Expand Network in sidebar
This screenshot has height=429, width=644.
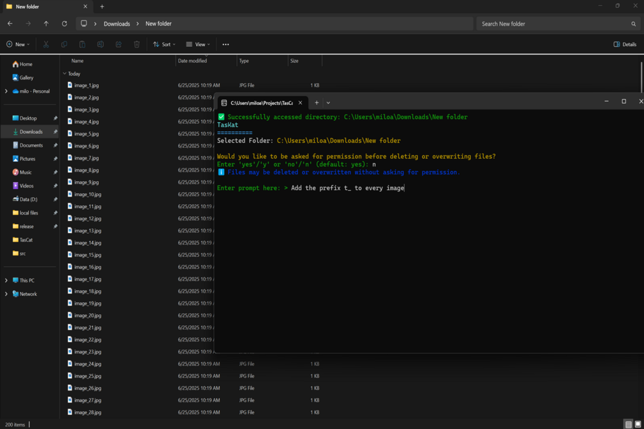[6, 294]
